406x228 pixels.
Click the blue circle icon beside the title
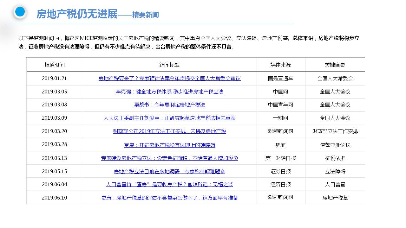click(x=20, y=12)
